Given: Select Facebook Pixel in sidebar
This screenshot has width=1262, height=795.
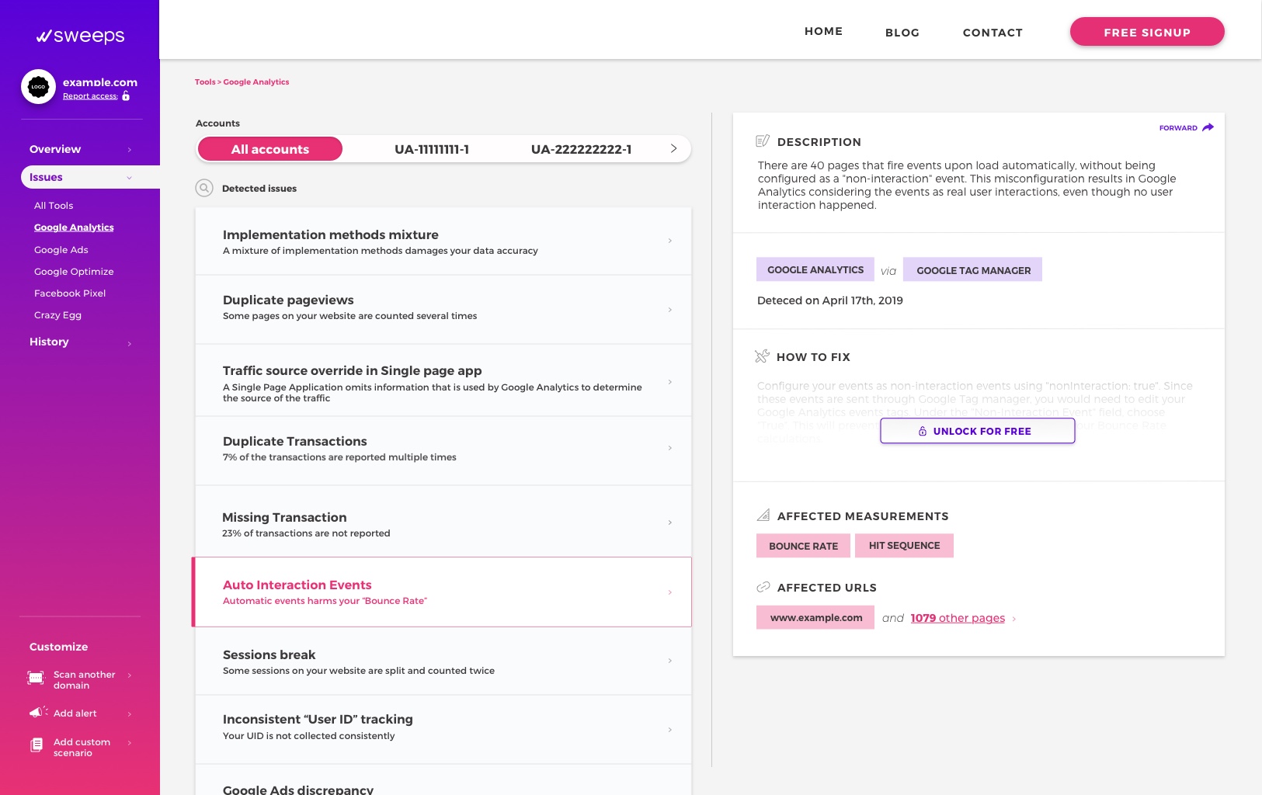Looking at the screenshot, I should click(x=70, y=293).
